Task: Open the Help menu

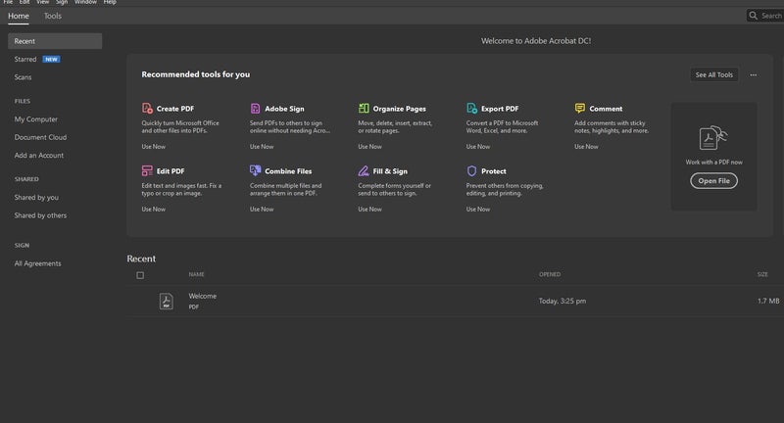Action: (x=110, y=3)
